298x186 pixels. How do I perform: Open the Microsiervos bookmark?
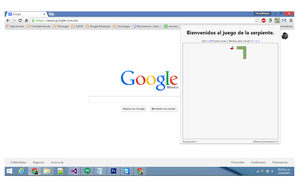[147, 26]
